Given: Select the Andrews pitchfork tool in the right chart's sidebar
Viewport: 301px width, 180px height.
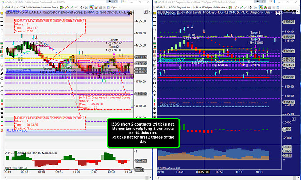Looking at the screenshot, I should pos(154,61).
